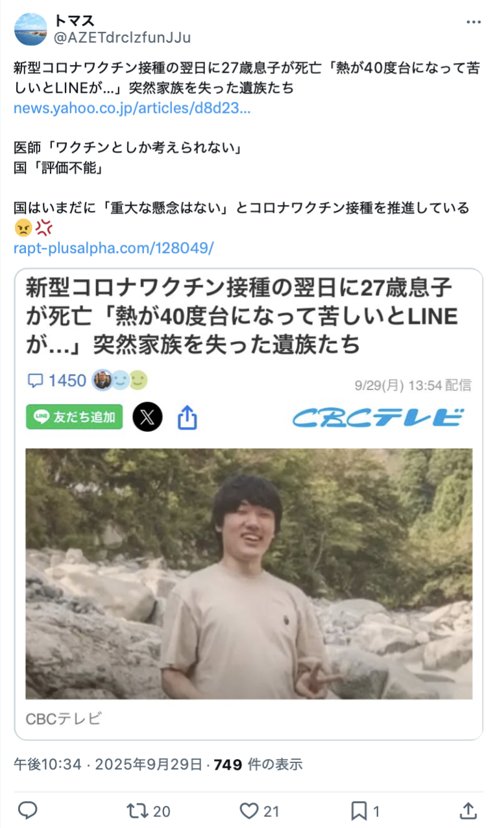Share the post via the upload arrow icon
497x828 pixels.
[x=468, y=810]
